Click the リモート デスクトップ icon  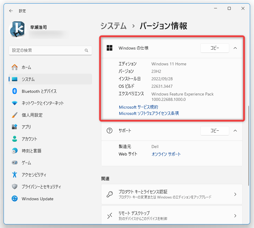pyautogui.click(x=110, y=216)
